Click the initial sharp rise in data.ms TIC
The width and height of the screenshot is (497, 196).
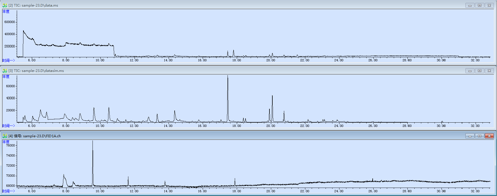point(23,32)
